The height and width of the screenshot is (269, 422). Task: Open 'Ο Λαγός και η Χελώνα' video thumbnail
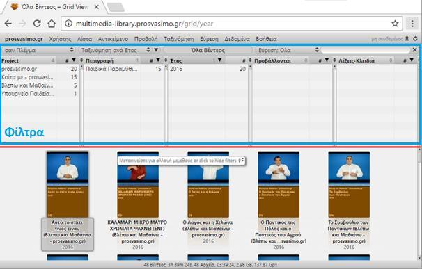(x=208, y=184)
